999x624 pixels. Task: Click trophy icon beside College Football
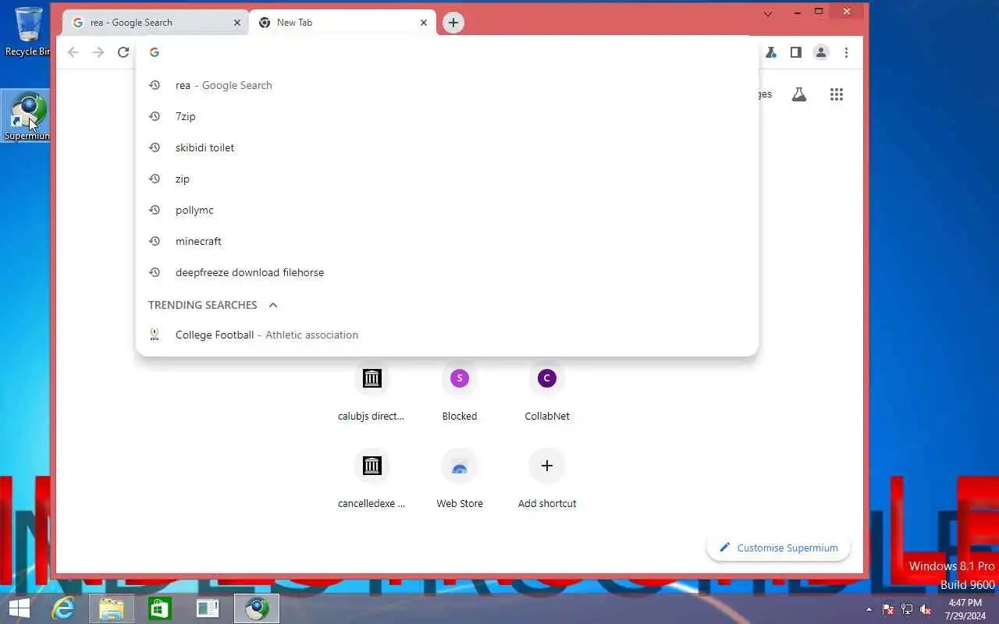click(x=155, y=335)
